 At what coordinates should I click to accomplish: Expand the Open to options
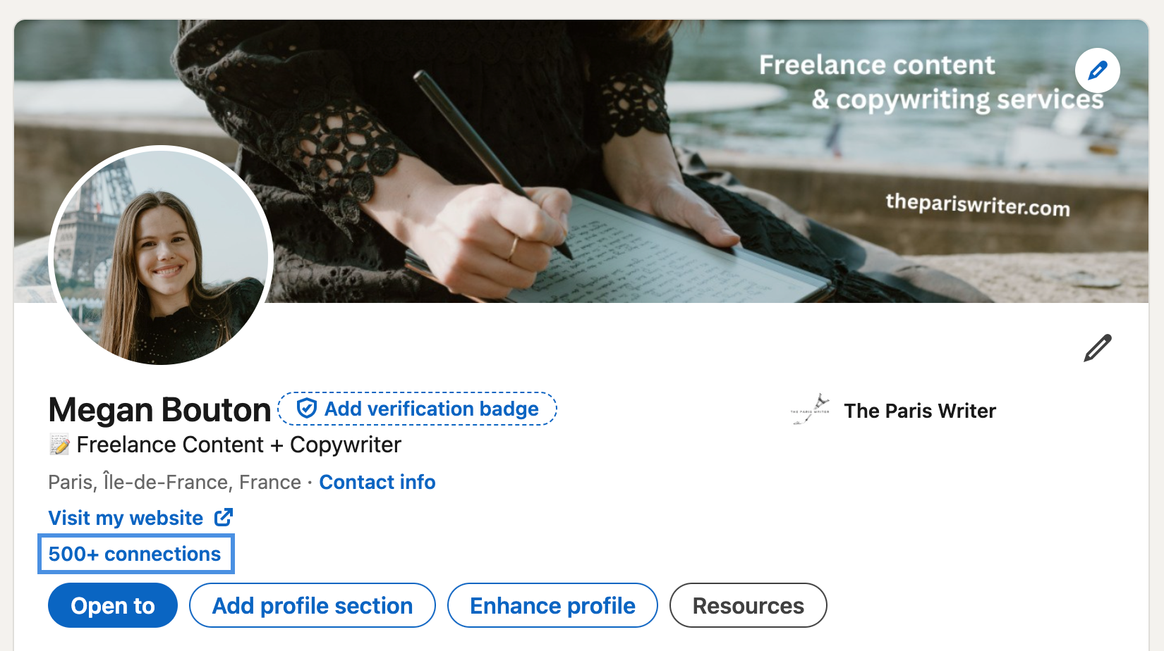pos(113,605)
